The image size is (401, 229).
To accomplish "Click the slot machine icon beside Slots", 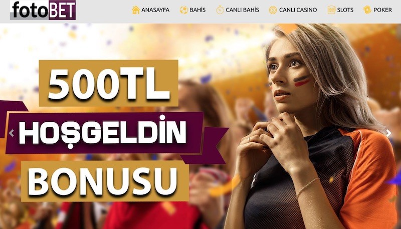I will pyautogui.click(x=331, y=10).
